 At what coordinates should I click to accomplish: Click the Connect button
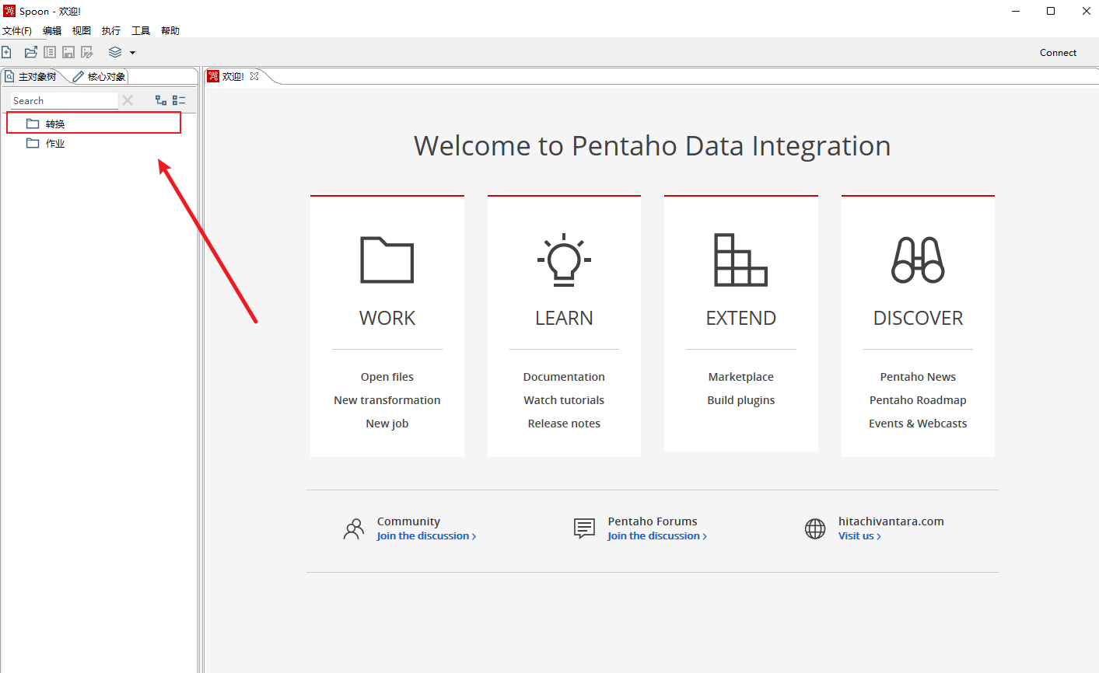click(1058, 53)
